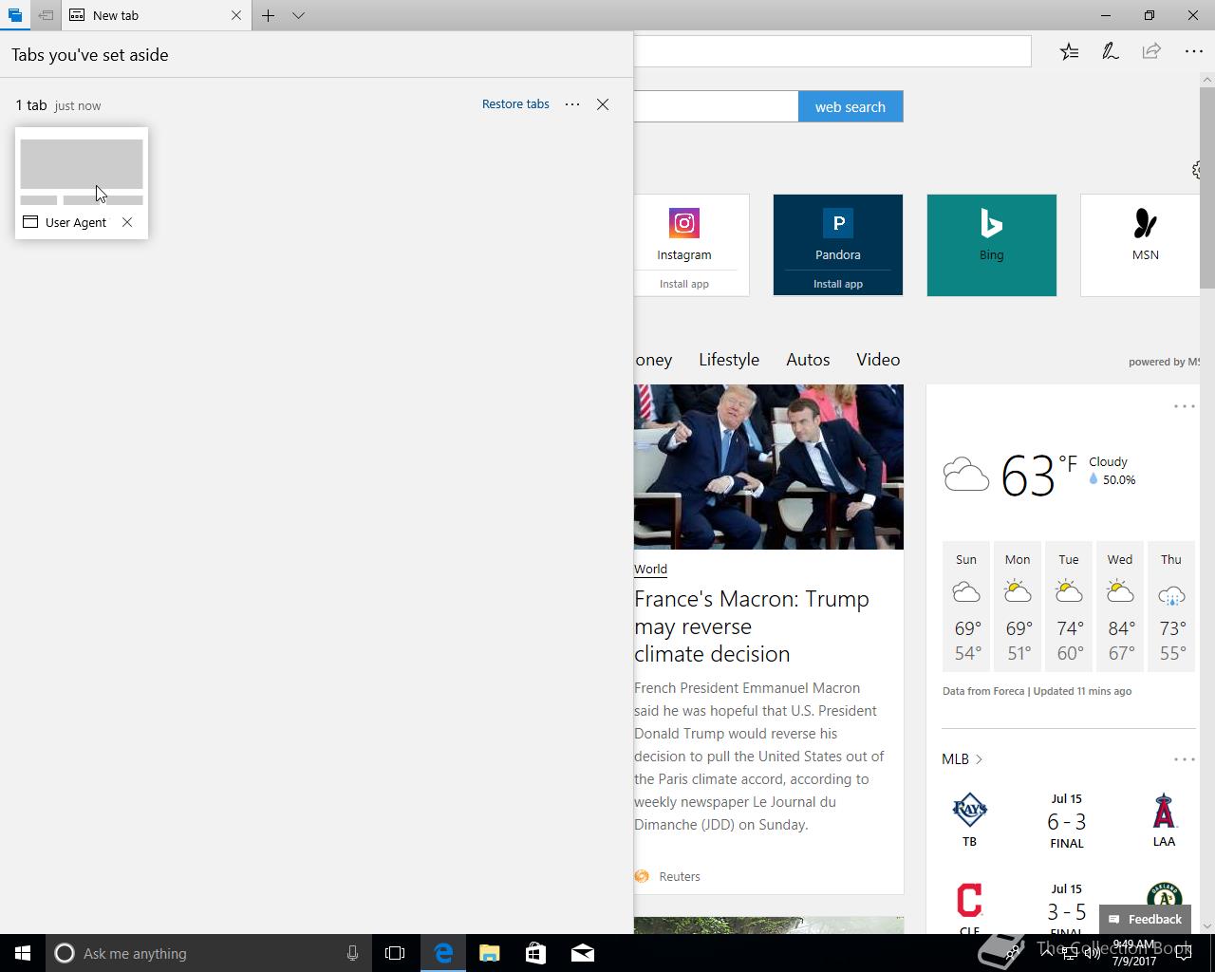
Task: Click the 6 - 3 FINAL score
Action: pyautogui.click(x=1067, y=821)
